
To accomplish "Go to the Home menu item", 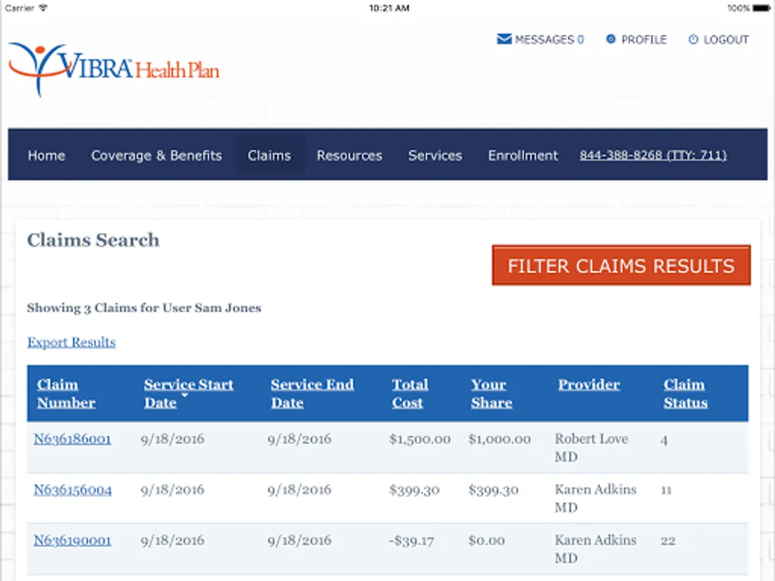I will (x=46, y=155).
